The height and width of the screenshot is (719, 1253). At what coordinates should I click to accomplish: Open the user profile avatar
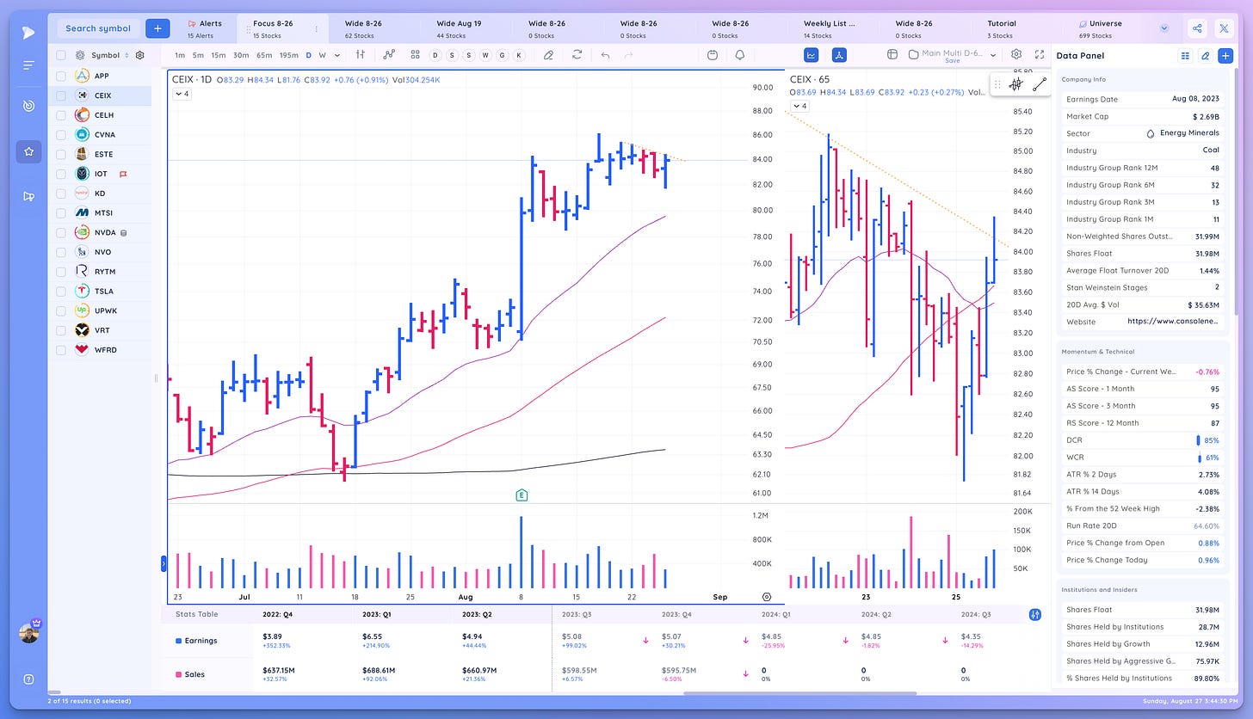(x=28, y=633)
